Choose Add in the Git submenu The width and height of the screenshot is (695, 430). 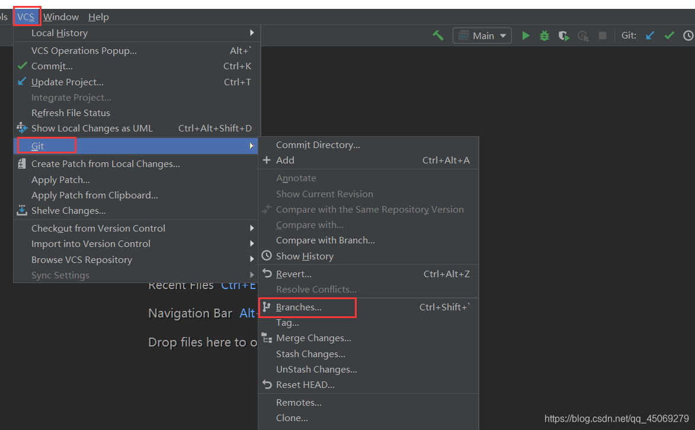(369, 160)
